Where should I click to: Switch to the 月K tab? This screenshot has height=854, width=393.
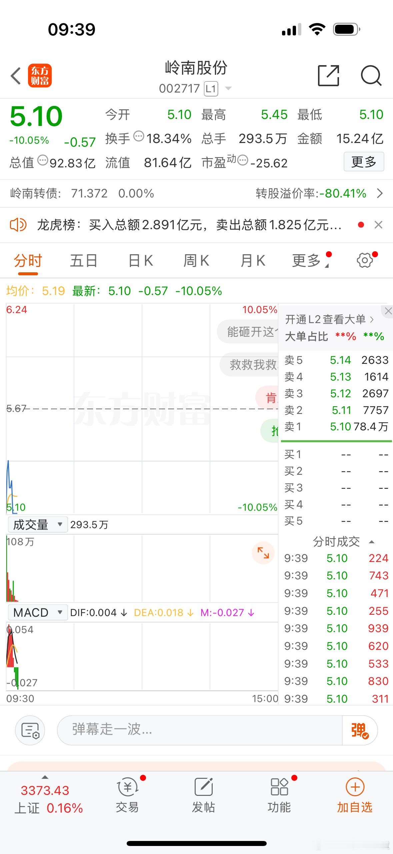253,261
